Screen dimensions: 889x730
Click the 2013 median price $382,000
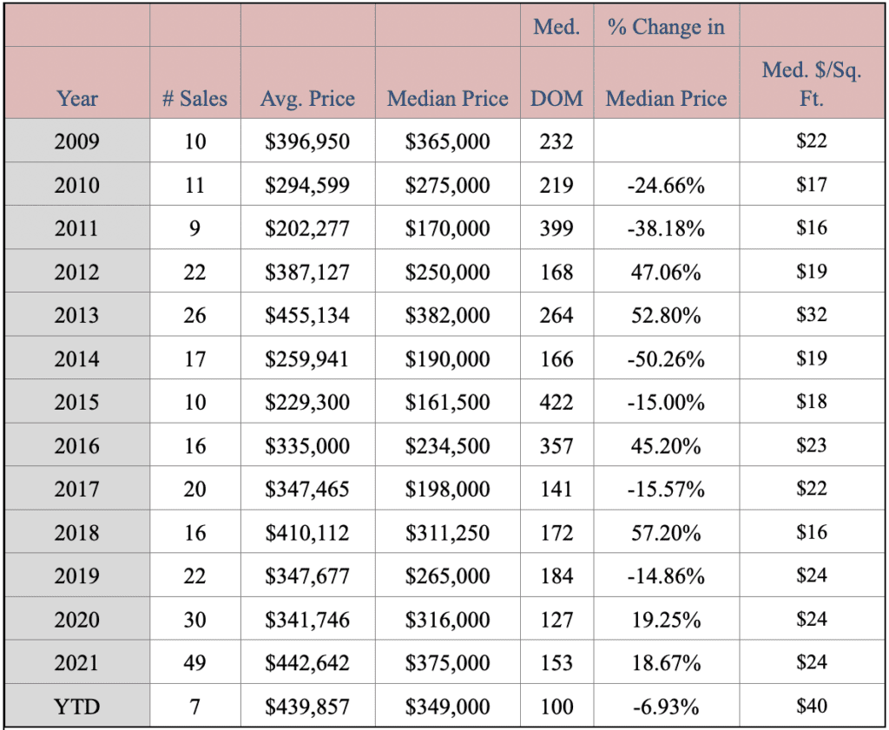[447, 315]
